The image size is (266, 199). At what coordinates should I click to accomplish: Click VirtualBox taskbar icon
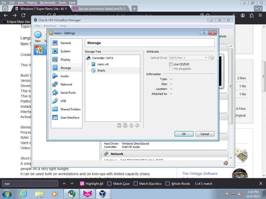click(x=103, y=194)
